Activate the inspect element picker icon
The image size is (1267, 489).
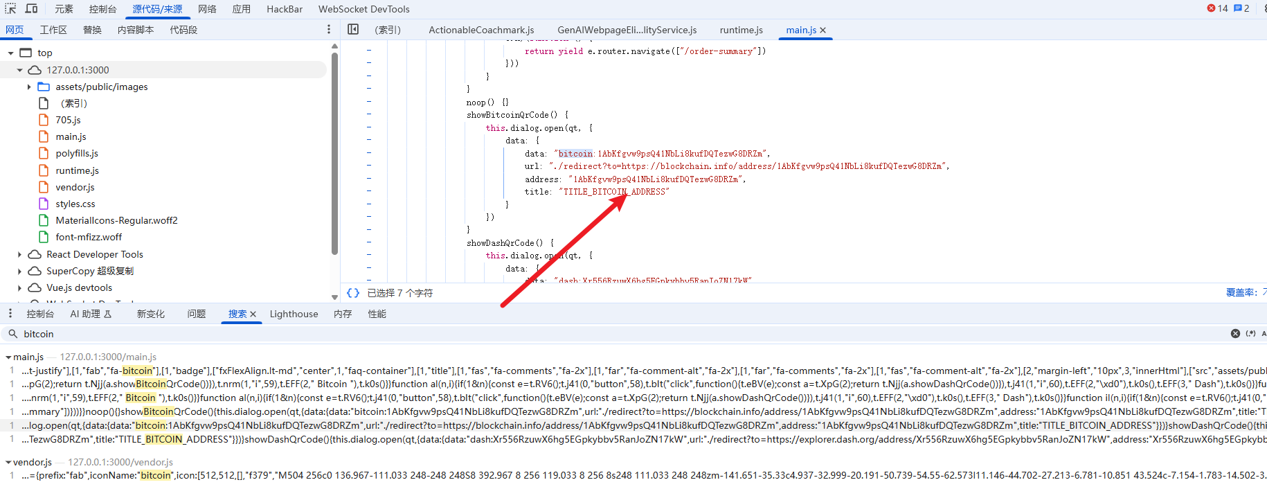pos(11,8)
